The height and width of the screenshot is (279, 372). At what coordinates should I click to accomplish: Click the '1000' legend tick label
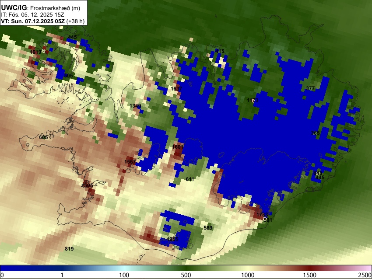[248, 275]
